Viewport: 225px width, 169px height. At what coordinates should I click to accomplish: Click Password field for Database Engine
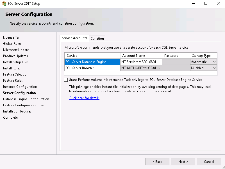[x=176, y=62]
